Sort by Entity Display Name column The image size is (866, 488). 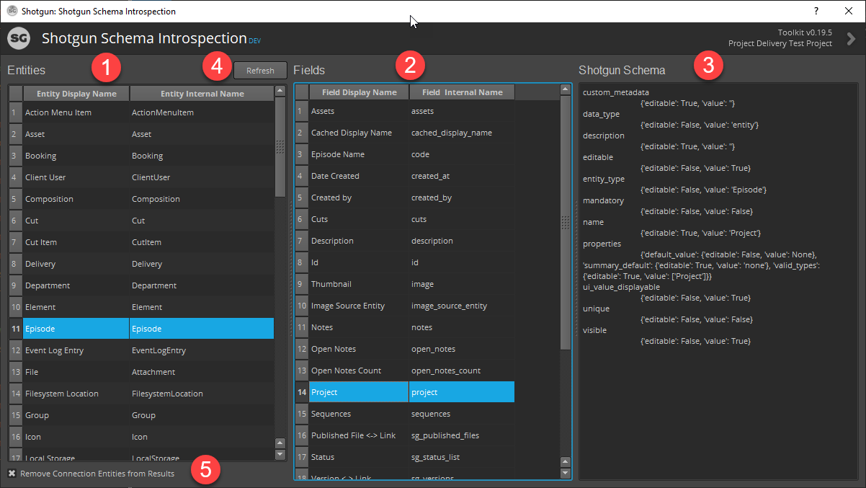(x=76, y=94)
